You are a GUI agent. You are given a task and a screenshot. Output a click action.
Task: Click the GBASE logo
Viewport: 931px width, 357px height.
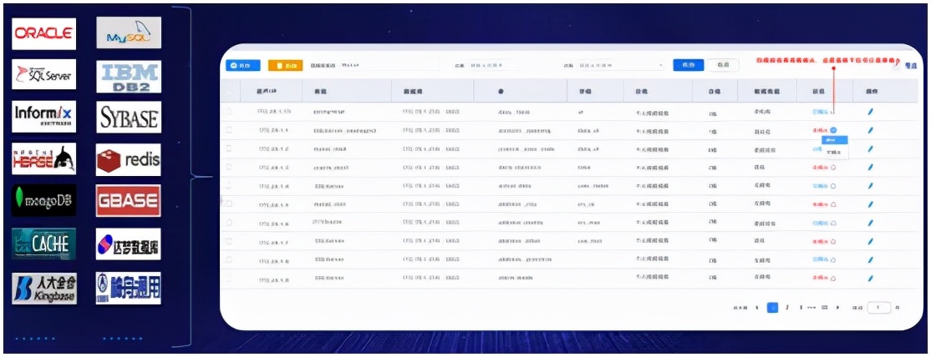129,200
